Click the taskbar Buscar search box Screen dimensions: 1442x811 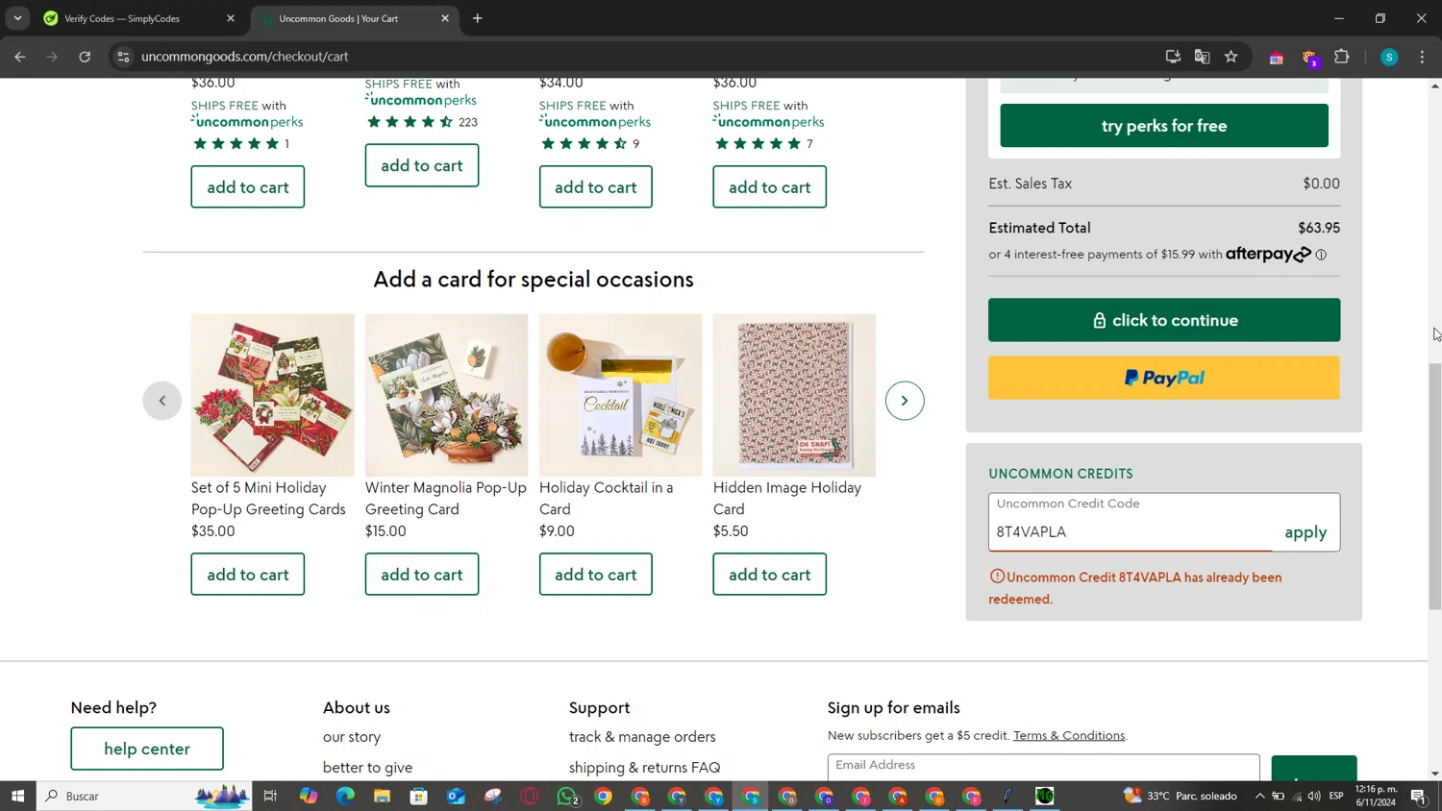[144, 796]
